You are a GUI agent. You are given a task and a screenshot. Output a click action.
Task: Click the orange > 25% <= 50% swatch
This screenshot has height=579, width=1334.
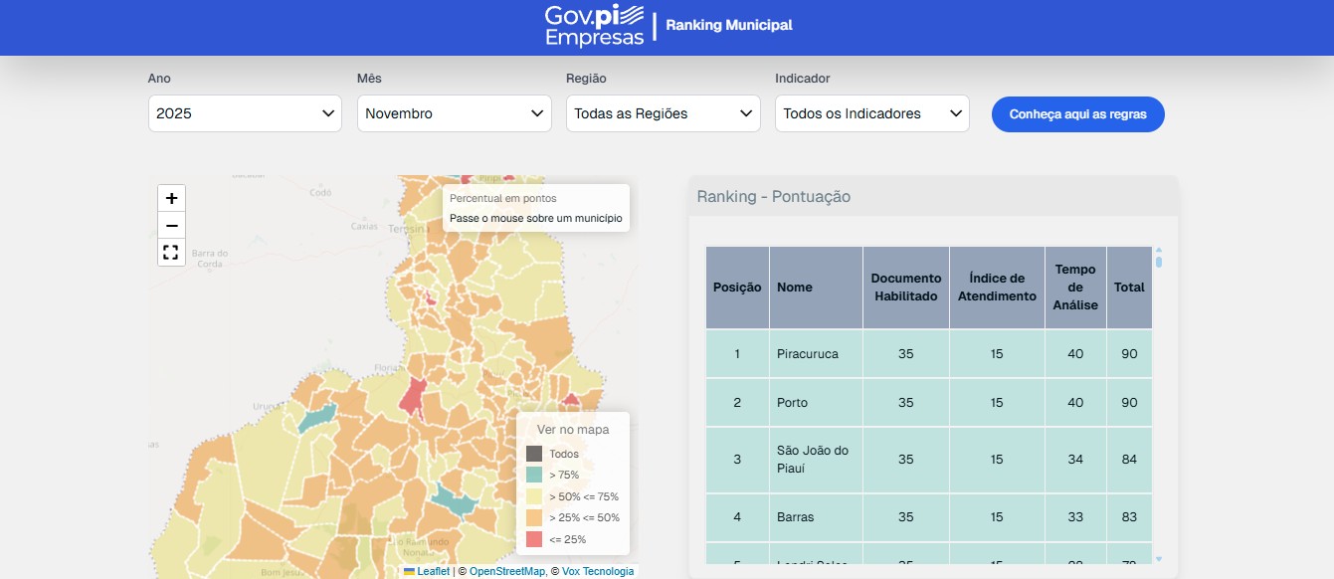coord(535,517)
